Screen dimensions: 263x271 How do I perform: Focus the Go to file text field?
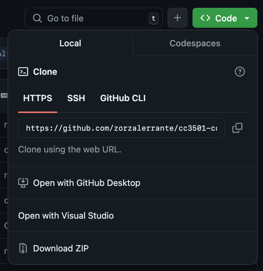(93, 18)
